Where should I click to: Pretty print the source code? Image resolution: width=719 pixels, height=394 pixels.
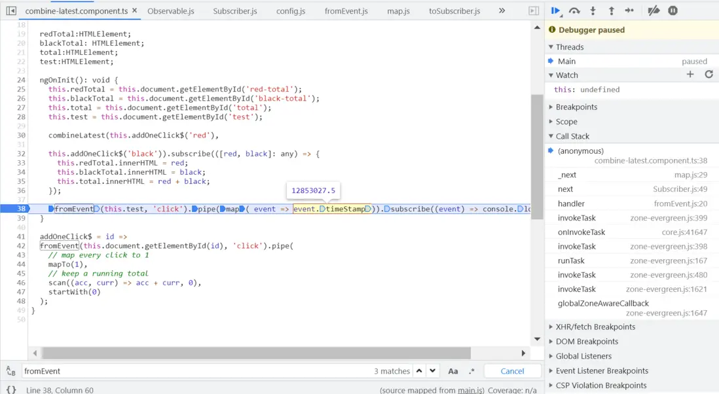point(11,389)
